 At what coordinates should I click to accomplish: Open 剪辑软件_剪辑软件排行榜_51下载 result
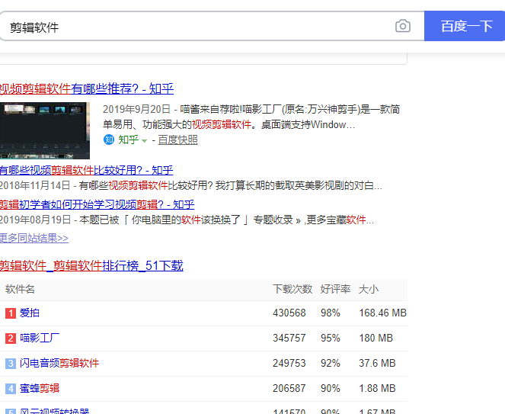91,266
